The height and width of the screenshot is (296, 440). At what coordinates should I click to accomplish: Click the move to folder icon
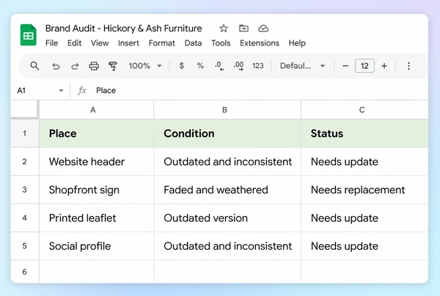(x=243, y=29)
